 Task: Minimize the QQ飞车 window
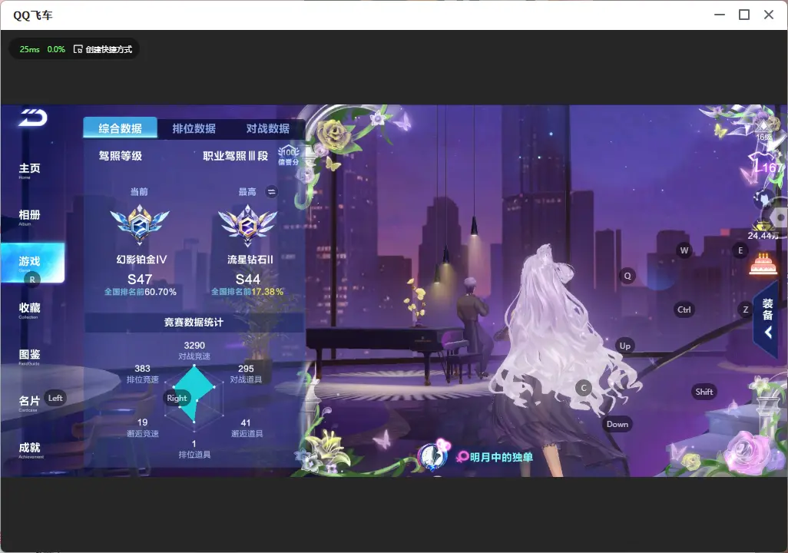tap(720, 15)
